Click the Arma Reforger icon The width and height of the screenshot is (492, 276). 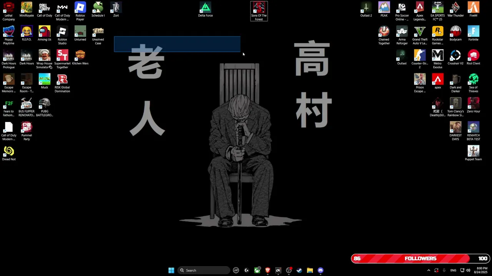[402, 35]
